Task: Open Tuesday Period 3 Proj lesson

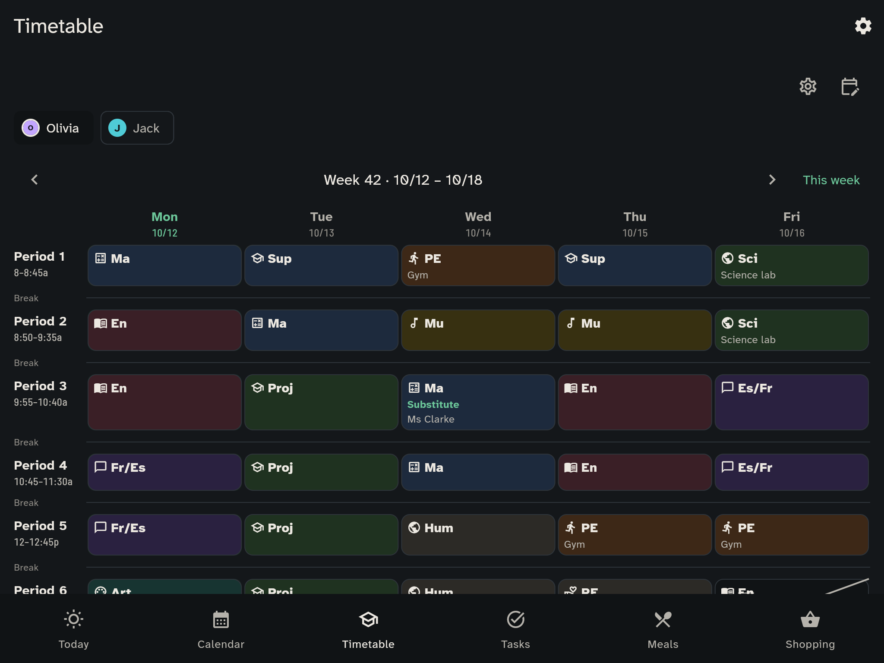Action: (321, 402)
